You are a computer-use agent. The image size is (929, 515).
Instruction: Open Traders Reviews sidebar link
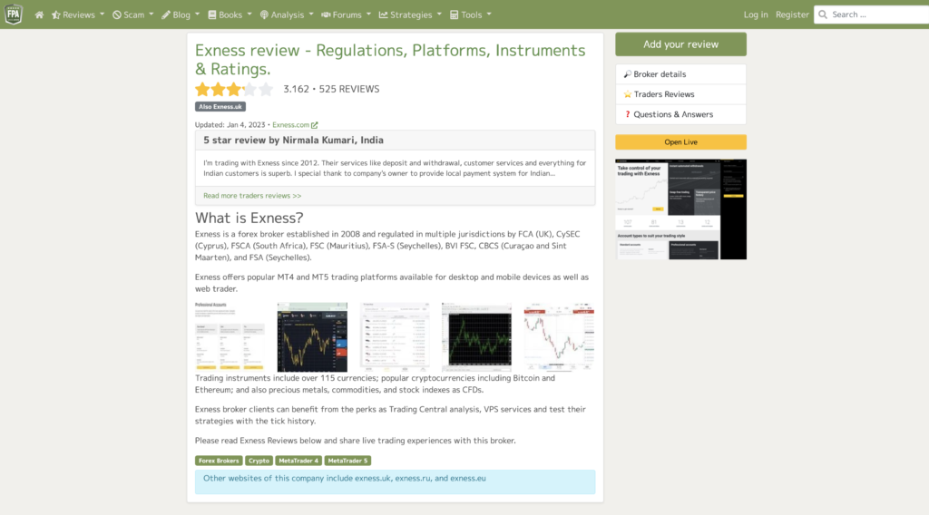(x=680, y=94)
